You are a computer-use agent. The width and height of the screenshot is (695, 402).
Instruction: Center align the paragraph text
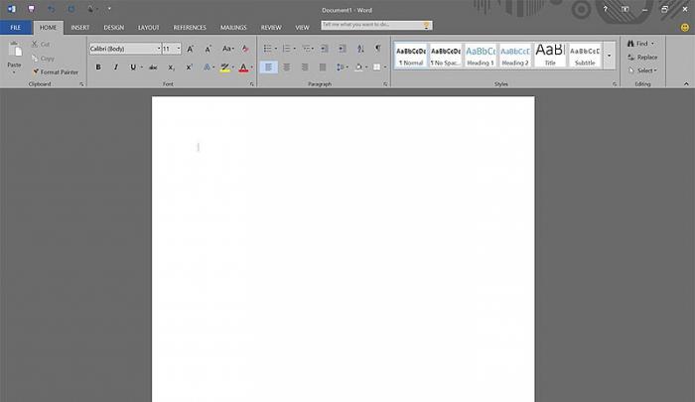[287, 67]
